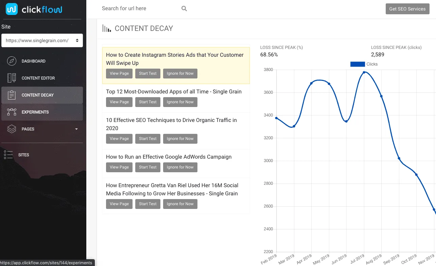This screenshot has width=436, height=266.
Task: Click the Clickflow logo icon
Action: [x=11, y=9]
